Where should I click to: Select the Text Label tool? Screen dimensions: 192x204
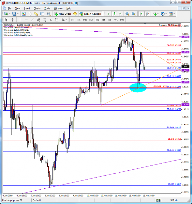coord(57,20)
